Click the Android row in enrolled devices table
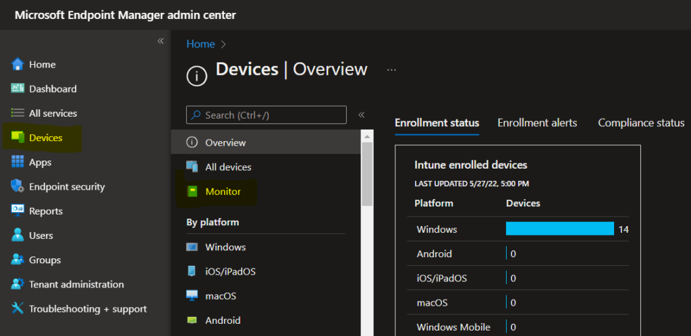This screenshot has height=336, width=691. click(518, 254)
